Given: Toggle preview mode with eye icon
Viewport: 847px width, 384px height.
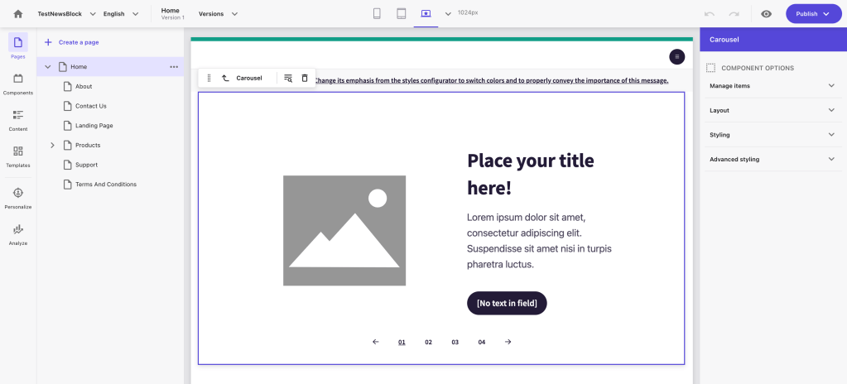Looking at the screenshot, I should click(767, 14).
